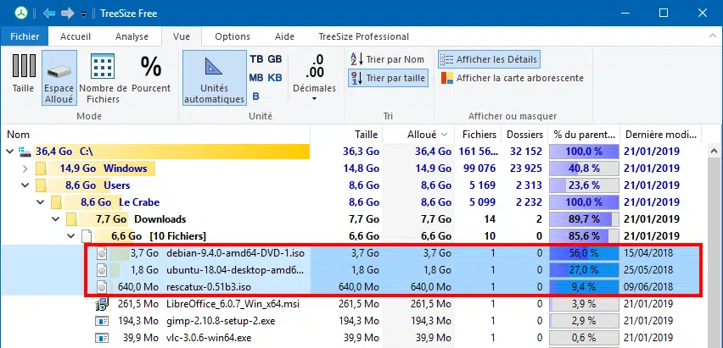
Task: Go forward with the right arrow
Action: (68, 13)
